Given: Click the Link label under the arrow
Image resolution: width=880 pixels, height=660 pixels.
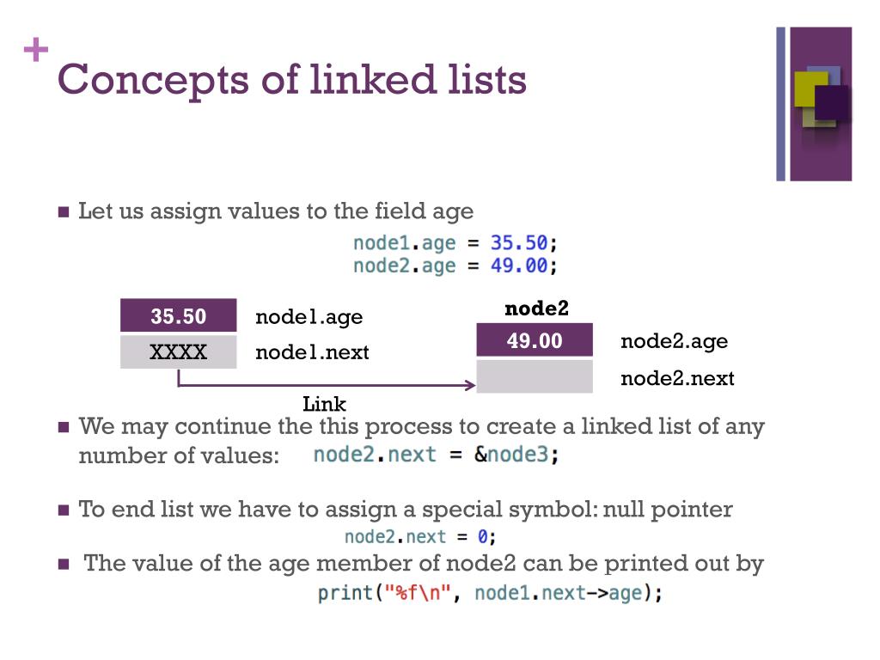Looking at the screenshot, I should pyautogui.click(x=324, y=404).
